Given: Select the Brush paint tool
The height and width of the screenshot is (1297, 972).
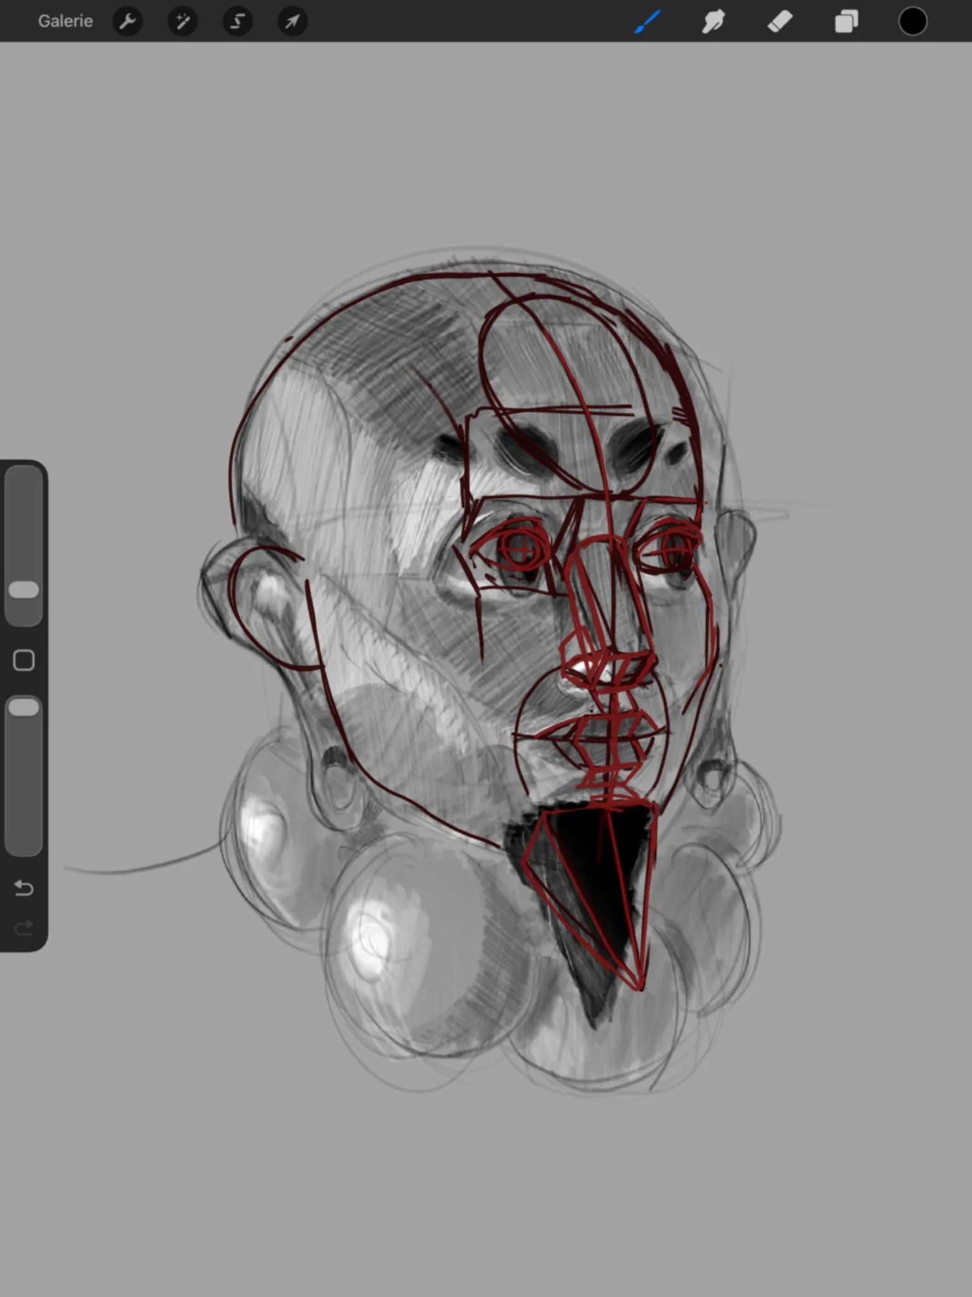Looking at the screenshot, I should tap(648, 22).
